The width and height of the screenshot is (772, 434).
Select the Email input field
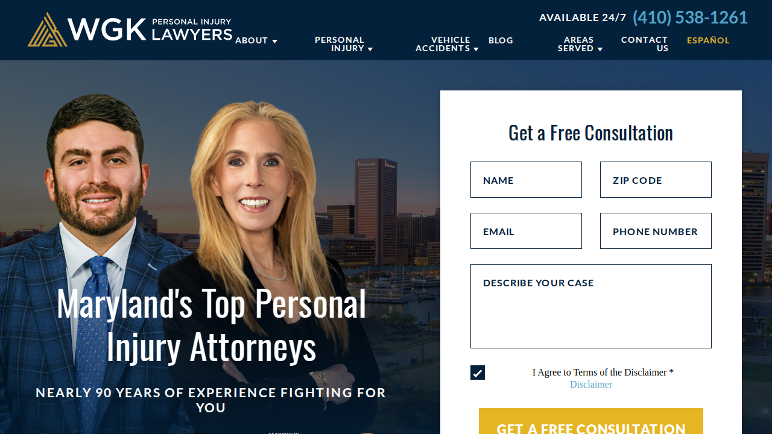point(526,231)
